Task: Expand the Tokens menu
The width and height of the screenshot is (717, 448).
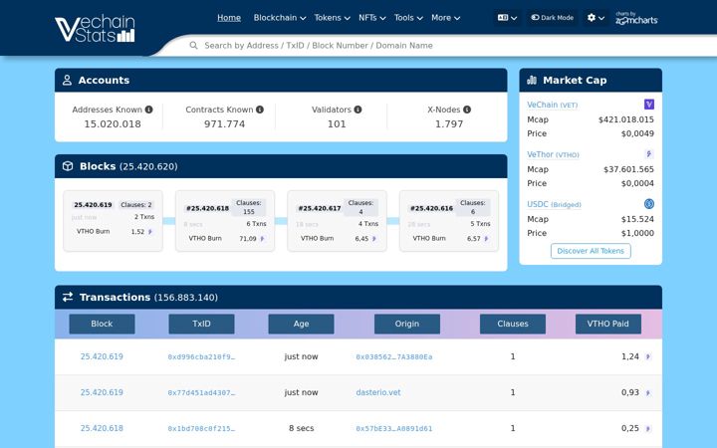Action: pyautogui.click(x=332, y=17)
